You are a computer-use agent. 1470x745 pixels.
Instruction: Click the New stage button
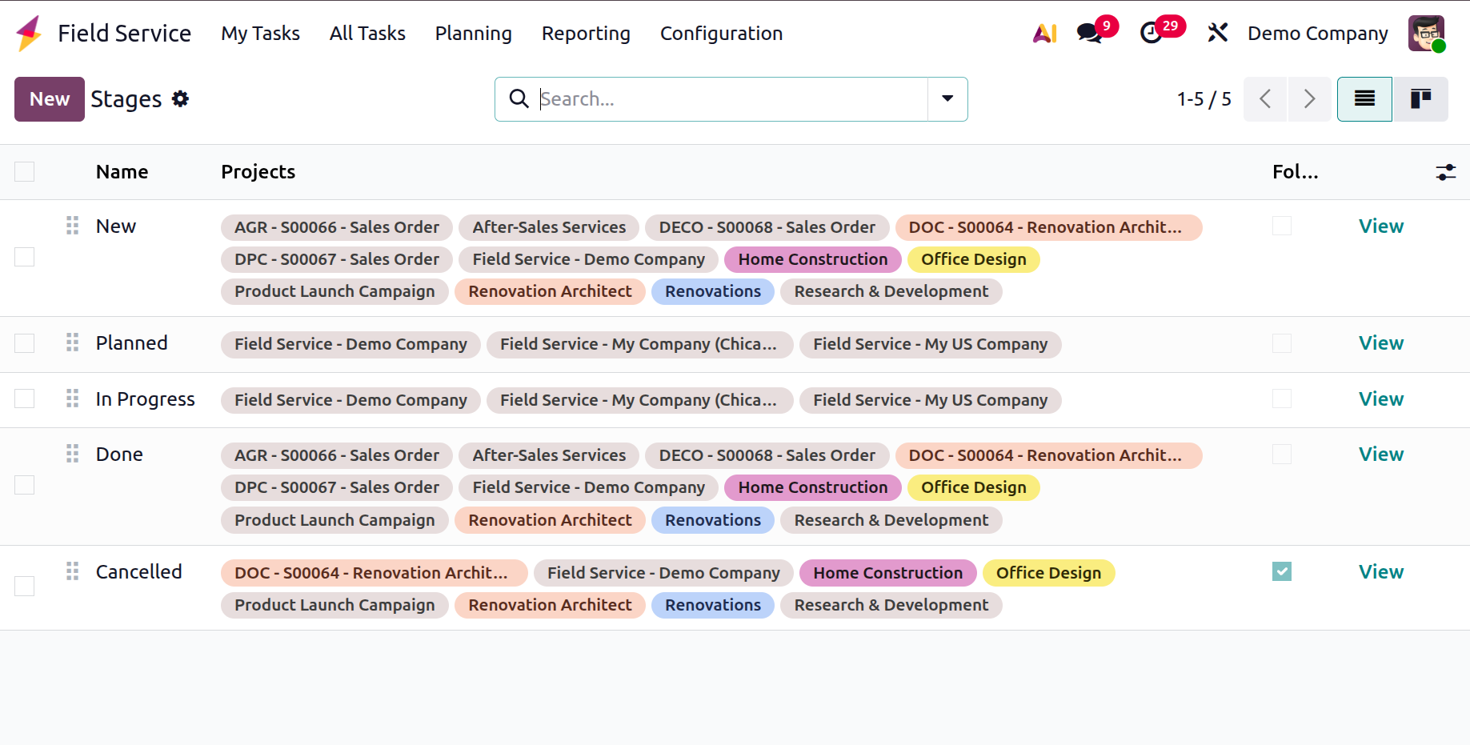point(50,99)
